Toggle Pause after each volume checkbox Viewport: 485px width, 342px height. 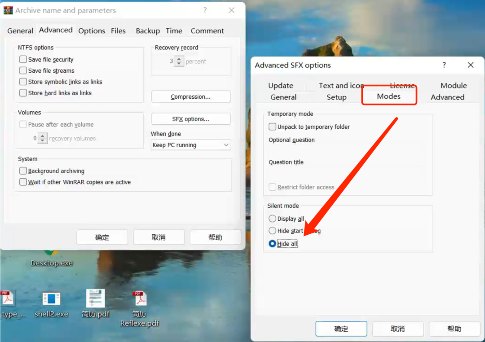(x=23, y=124)
